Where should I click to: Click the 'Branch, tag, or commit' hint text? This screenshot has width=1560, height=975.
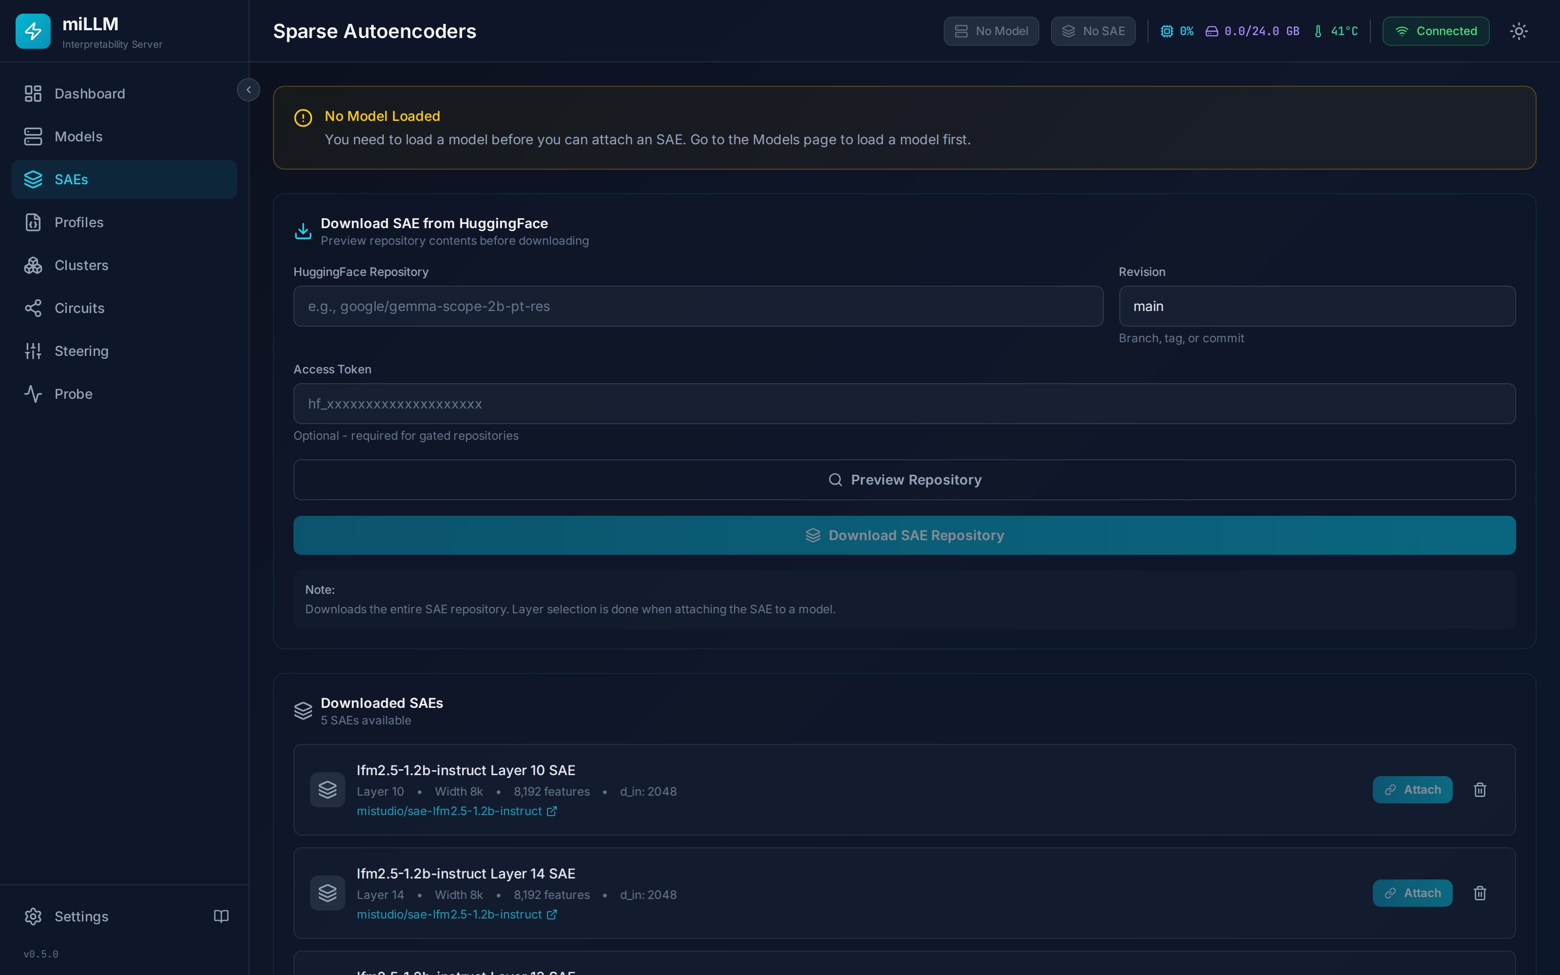click(x=1182, y=338)
